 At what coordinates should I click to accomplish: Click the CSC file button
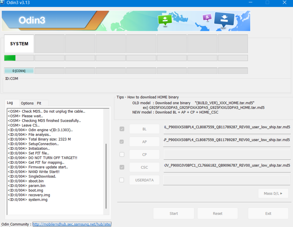coord(145,167)
